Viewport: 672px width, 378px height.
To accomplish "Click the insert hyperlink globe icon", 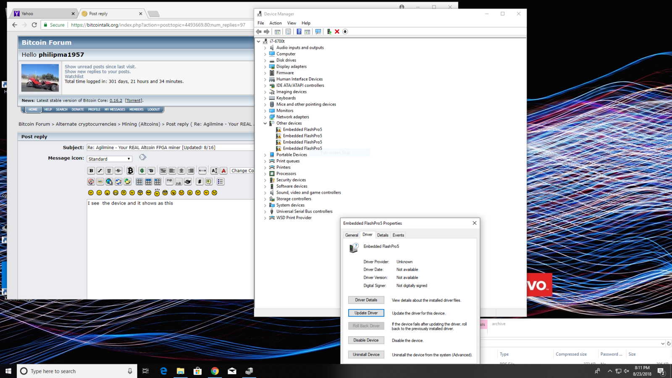I will [x=109, y=181].
